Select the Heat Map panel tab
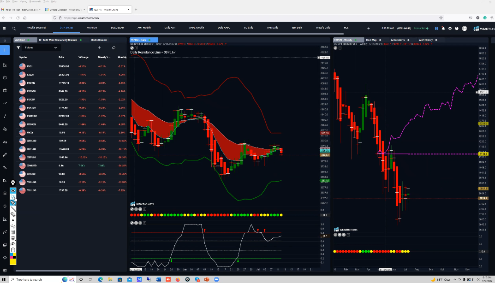495x283 pixels. coord(371,40)
